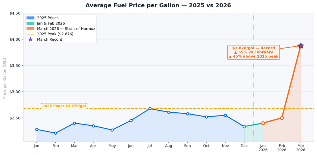
Task: Click the $3.878/gal Record annotation box
Action: 254,52
